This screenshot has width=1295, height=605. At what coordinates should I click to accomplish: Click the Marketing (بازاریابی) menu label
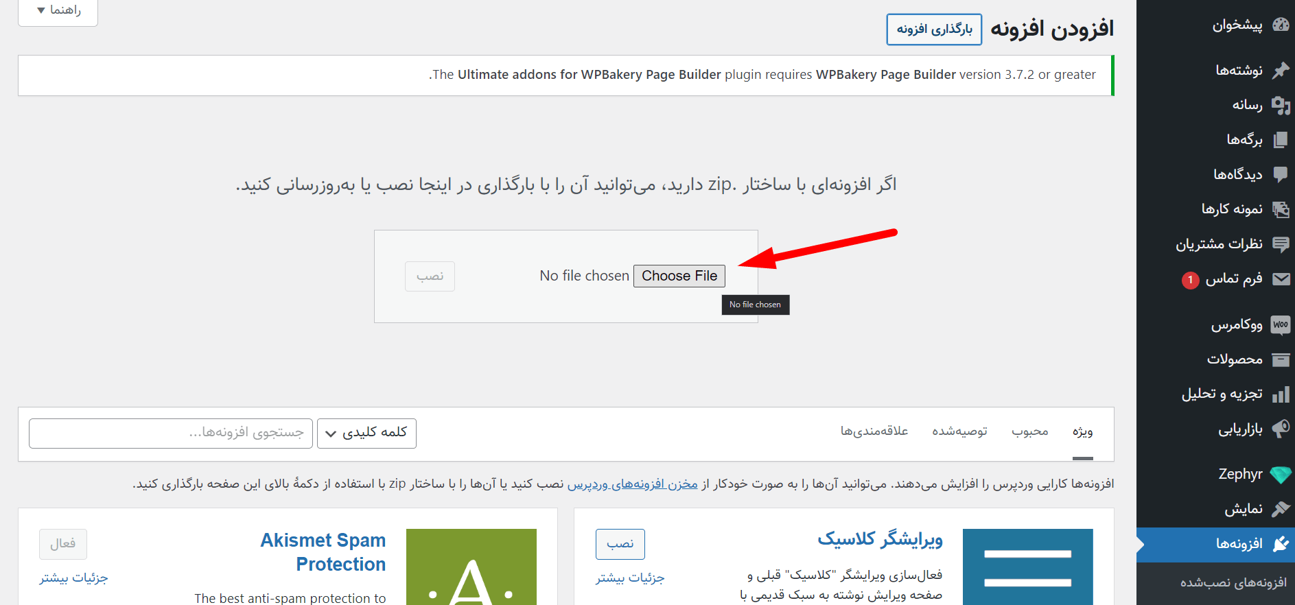click(1240, 429)
